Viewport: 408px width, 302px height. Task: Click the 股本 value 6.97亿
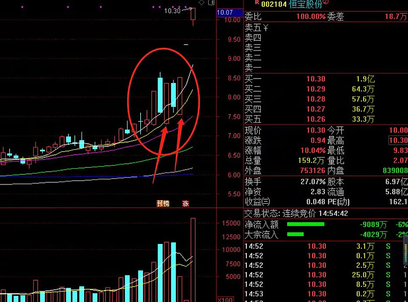[396, 181]
